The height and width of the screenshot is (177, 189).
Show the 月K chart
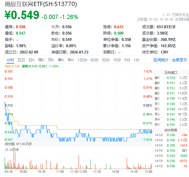(51, 60)
